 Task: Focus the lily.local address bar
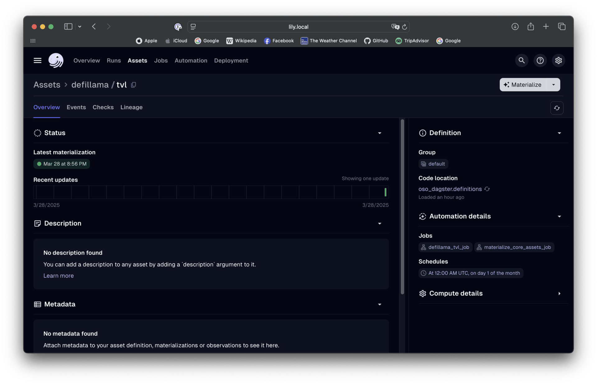(x=298, y=27)
